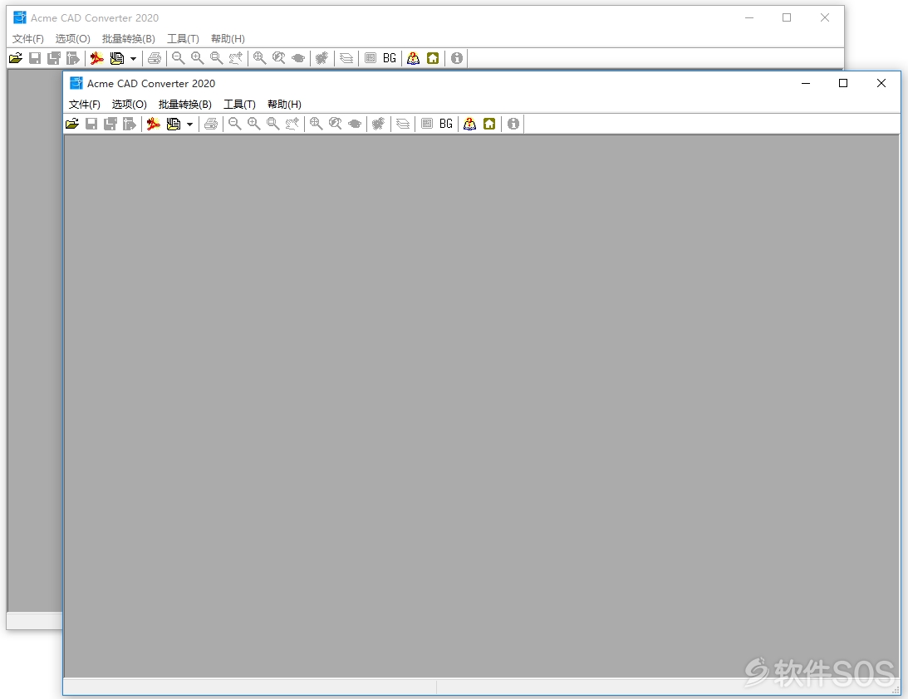Click the zoom out magnifier in back window
Viewport: 908px width, 699px height.
pyautogui.click(x=179, y=58)
